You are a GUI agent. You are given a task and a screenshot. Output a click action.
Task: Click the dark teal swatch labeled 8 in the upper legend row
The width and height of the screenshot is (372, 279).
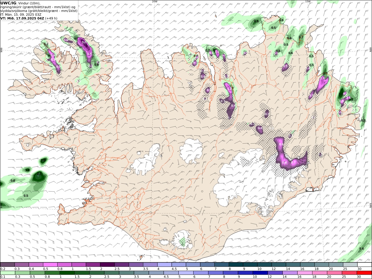tap(236, 265)
